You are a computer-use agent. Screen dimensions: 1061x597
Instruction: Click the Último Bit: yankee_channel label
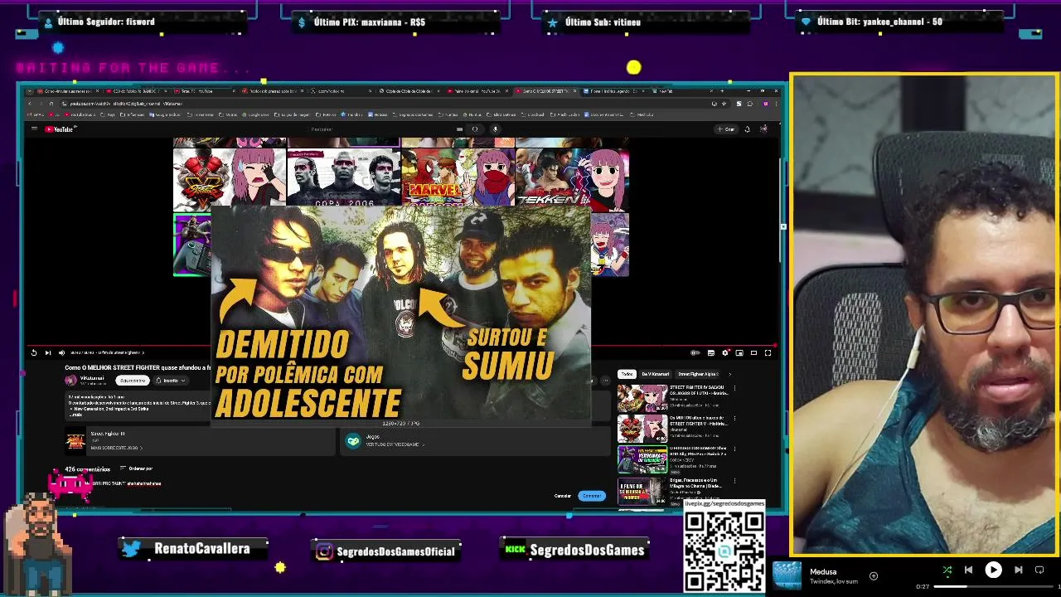point(879,22)
